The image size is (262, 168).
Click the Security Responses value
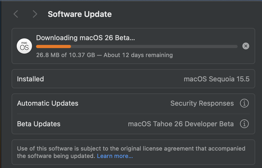pyautogui.click(x=202, y=103)
